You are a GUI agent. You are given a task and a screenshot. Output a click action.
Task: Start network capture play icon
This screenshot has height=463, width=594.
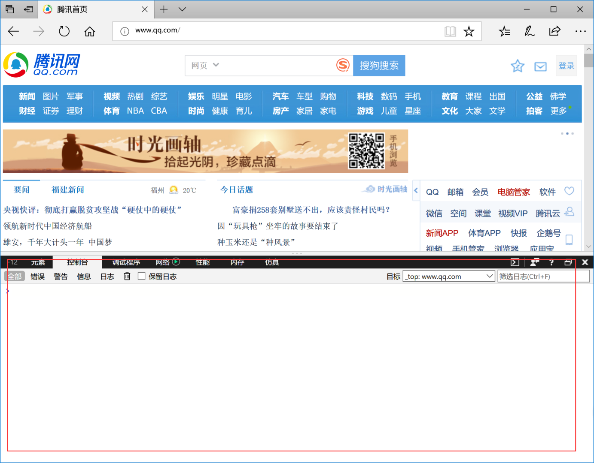click(176, 262)
